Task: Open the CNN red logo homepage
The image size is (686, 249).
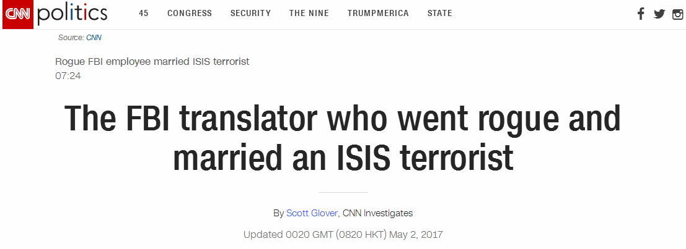Action: coord(18,14)
